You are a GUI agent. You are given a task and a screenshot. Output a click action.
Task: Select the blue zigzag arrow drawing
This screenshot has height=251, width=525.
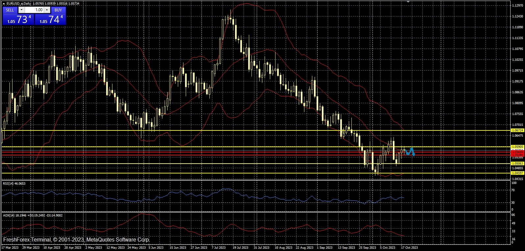tap(410, 152)
